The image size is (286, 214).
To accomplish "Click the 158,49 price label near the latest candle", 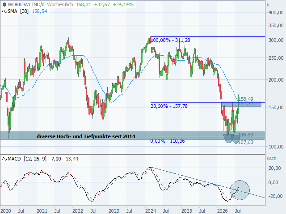I will tap(246, 99).
